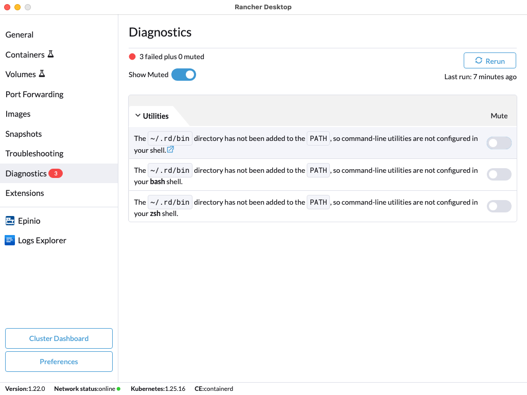Viewport: 527px width, 395px height.
Task: Click the green network status indicator
Action: point(118,389)
